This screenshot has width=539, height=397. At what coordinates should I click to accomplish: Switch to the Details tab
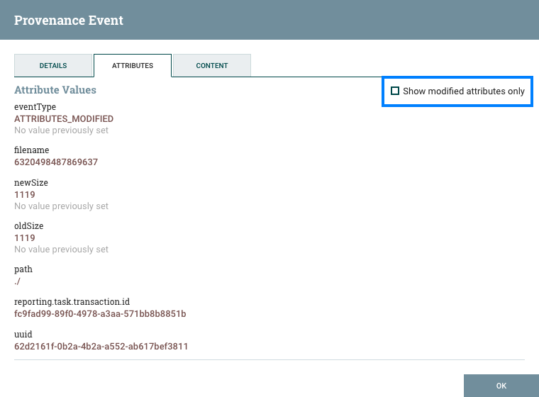point(53,65)
